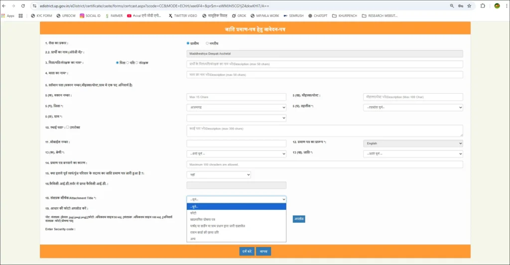This screenshot has height=265, width=510.
Task: Click the दर्ज करें submit button
Action: (x=247, y=252)
